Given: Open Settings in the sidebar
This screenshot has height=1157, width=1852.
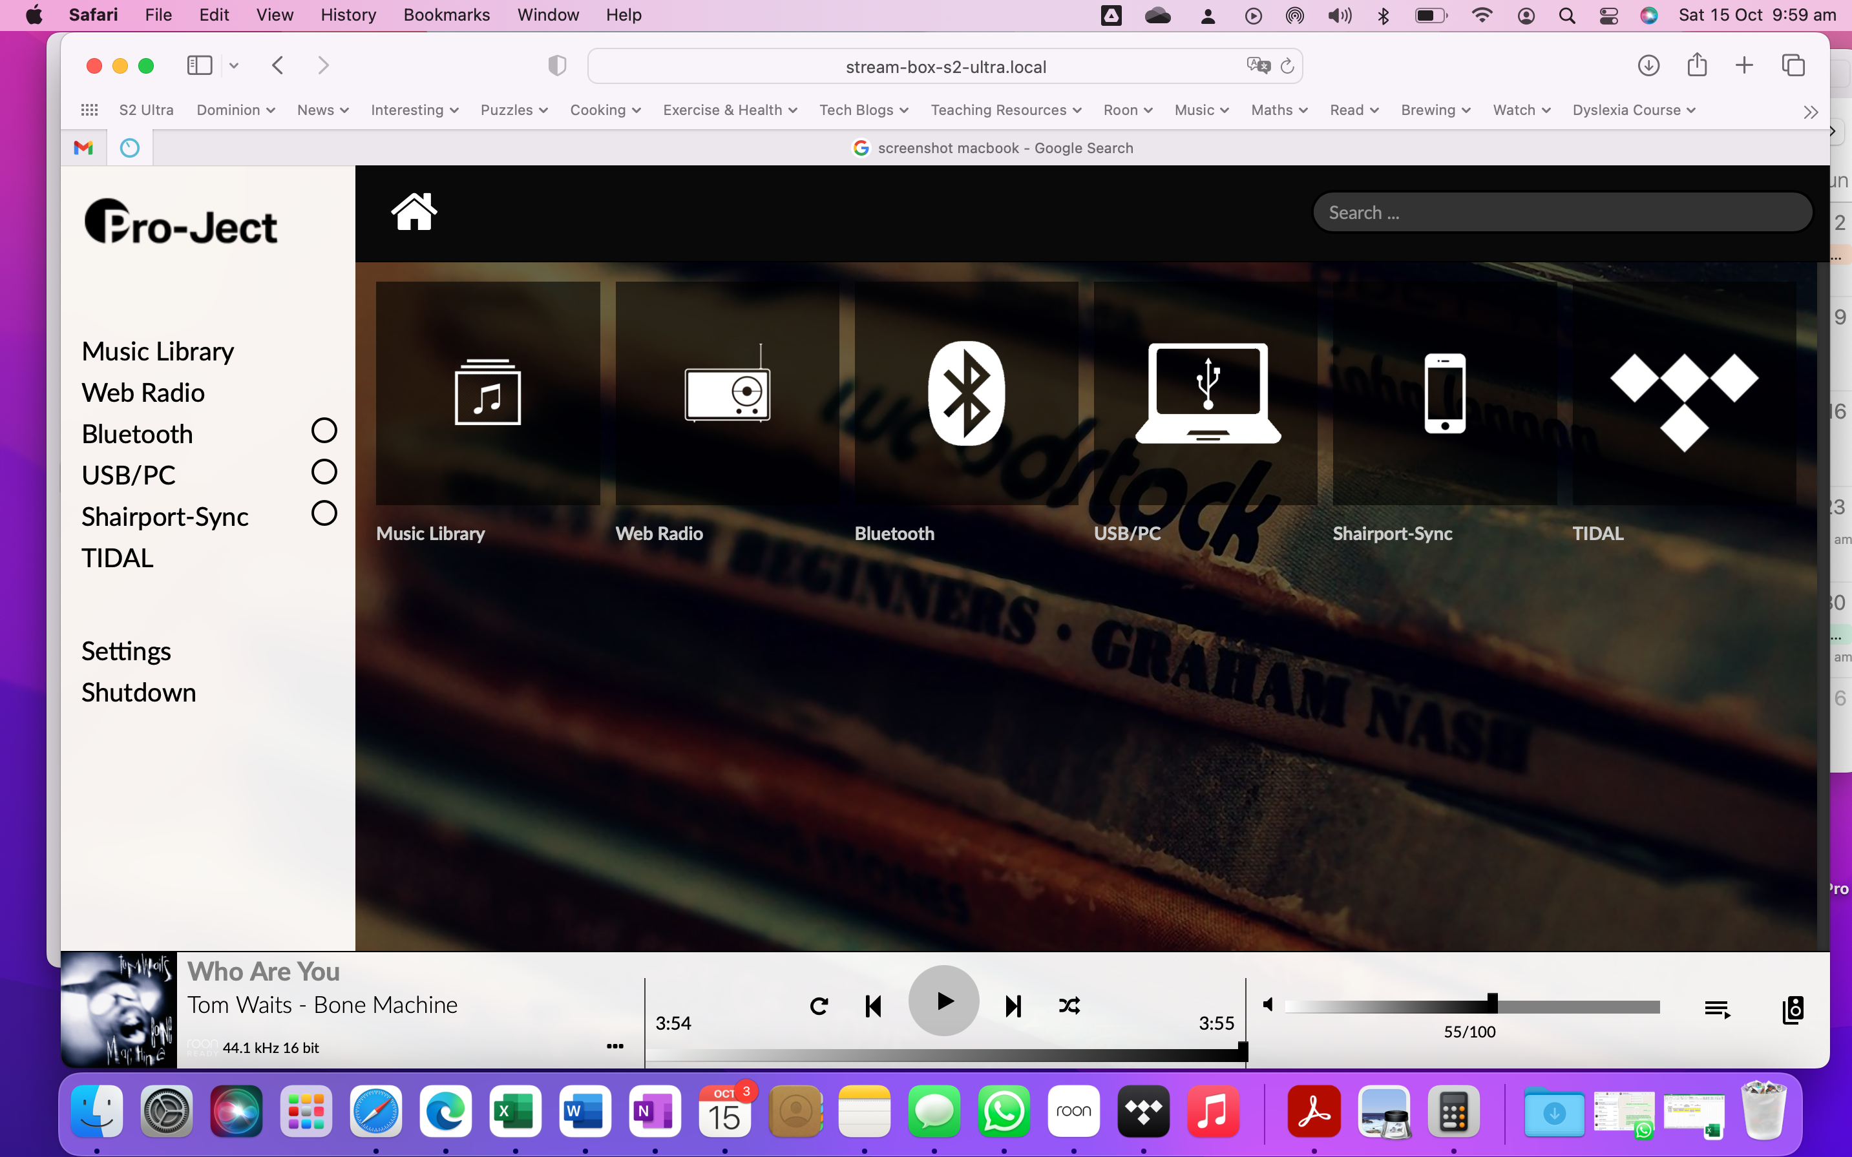Looking at the screenshot, I should [126, 651].
